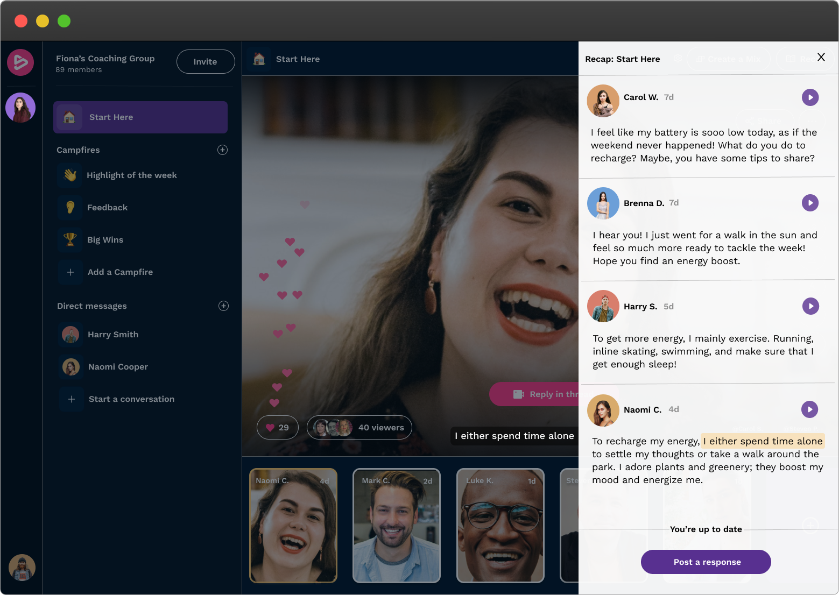Open the account avatar at the sidebar bottom
The image size is (839, 595).
(22, 568)
